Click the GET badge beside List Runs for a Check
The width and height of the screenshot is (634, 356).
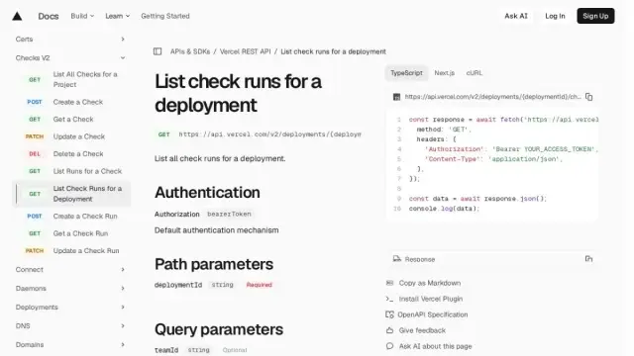[35, 171]
